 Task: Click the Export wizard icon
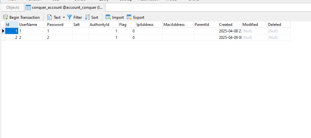[x=129, y=17]
